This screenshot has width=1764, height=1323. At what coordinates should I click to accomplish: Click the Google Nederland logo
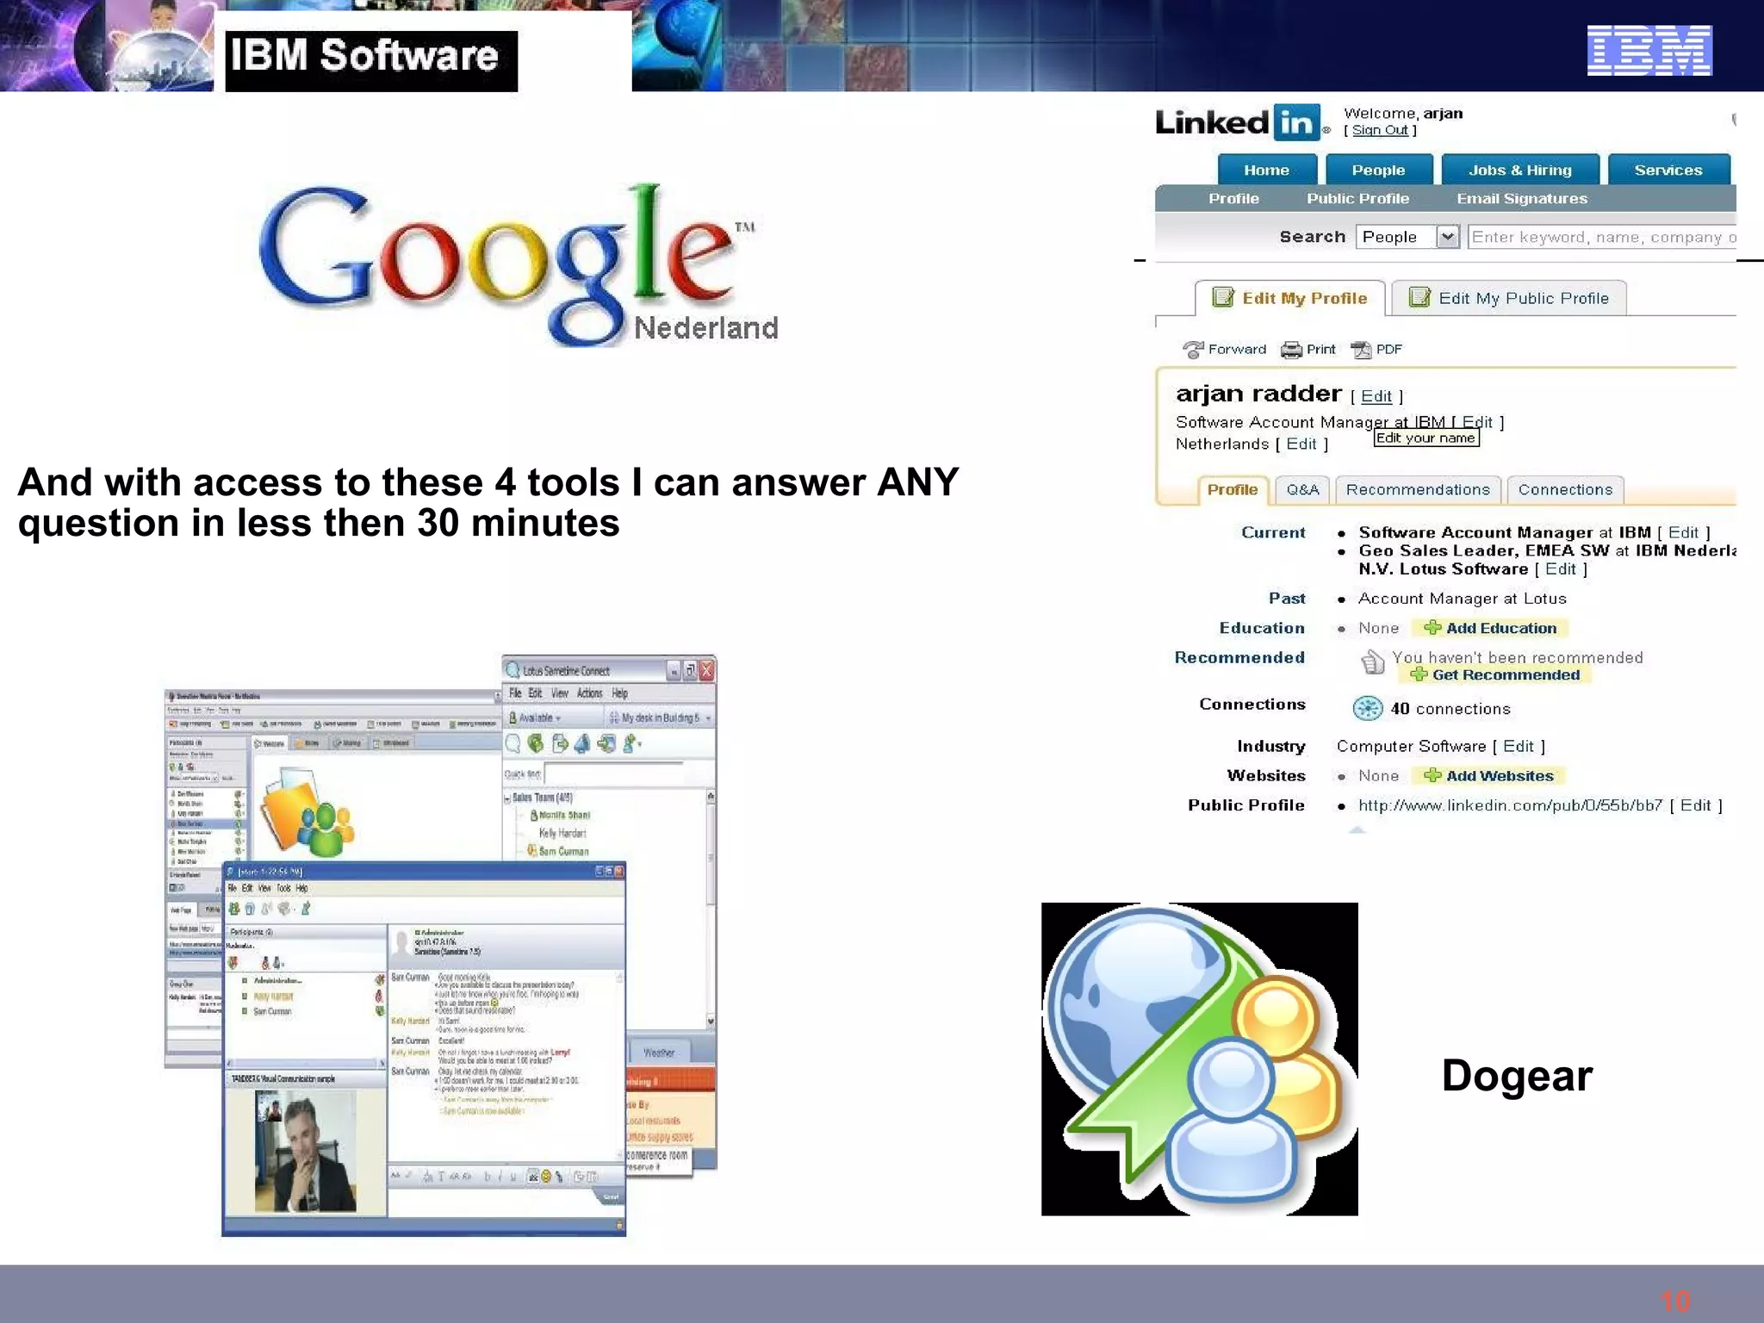(518, 264)
